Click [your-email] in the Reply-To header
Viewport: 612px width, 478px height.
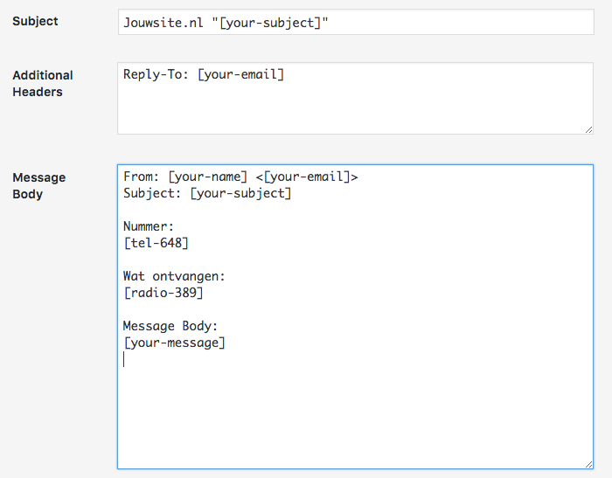(240, 74)
